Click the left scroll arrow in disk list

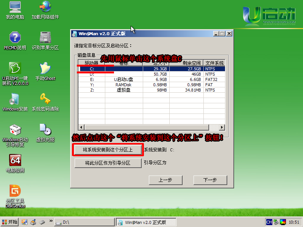[81, 127]
